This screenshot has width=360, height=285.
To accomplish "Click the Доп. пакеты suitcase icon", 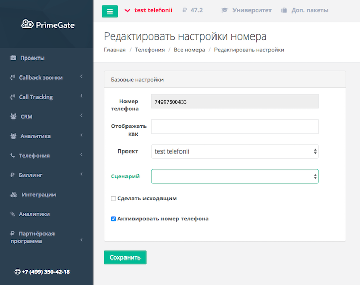I will click(284, 10).
